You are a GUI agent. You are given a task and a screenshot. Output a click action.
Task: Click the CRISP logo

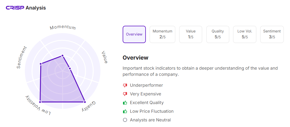click(15, 8)
